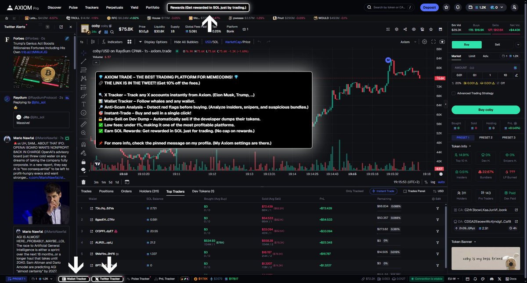Click the eye icon in token header

pyautogui.click(x=413, y=29)
